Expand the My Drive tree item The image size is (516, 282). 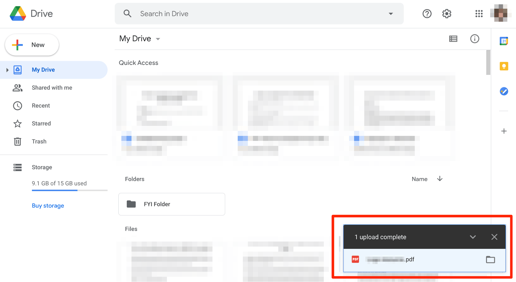coord(7,69)
